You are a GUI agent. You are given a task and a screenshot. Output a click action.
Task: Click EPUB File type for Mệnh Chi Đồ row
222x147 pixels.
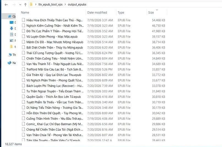[x=124, y=42]
